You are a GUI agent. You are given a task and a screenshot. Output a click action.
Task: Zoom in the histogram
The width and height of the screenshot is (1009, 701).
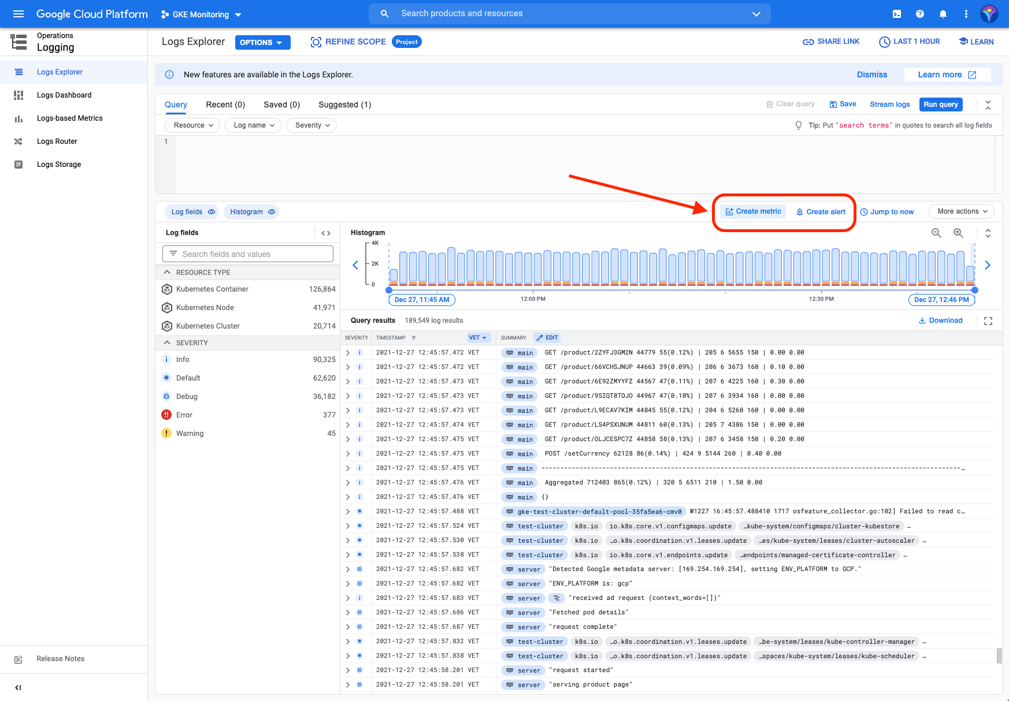click(958, 233)
